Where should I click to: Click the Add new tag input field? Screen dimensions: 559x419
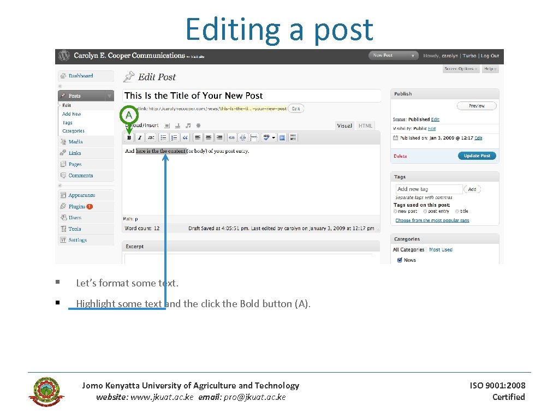[x=429, y=189]
